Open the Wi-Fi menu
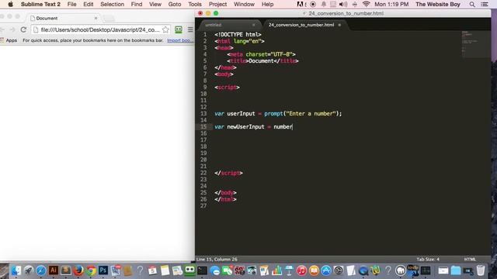The height and width of the screenshot is (279, 497). click(x=366, y=4)
